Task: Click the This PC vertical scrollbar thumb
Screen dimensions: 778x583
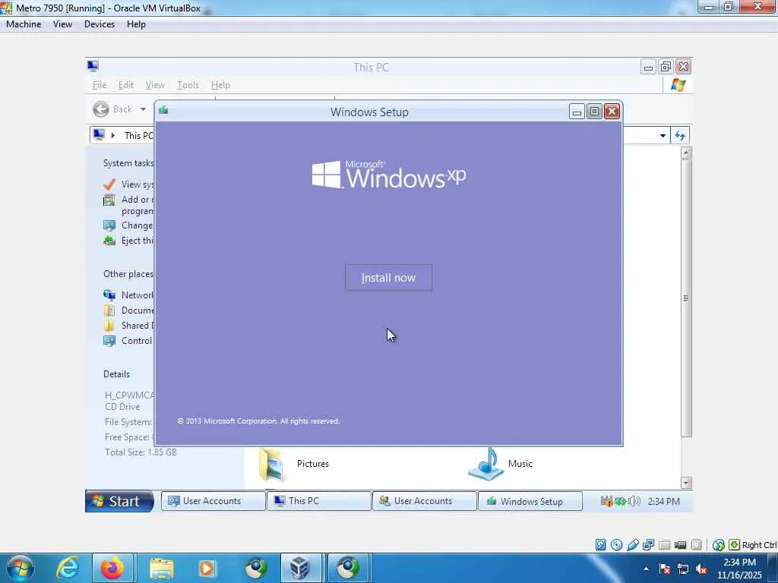Action: pyautogui.click(x=686, y=298)
